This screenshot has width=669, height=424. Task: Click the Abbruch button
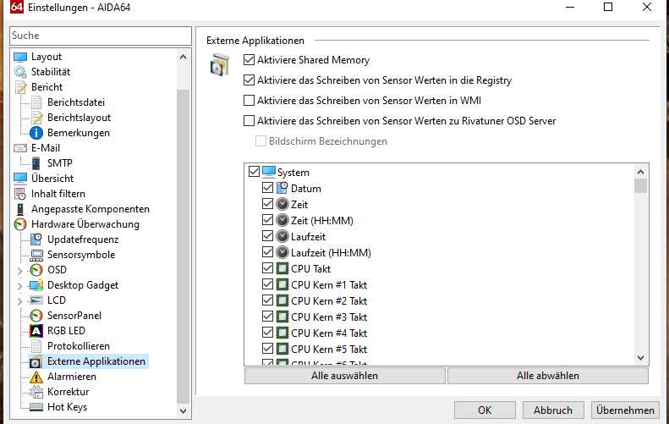(x=553, y=410)
